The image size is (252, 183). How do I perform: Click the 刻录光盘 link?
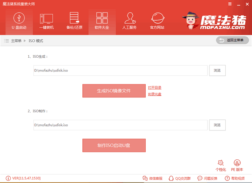pyautogui.click(x=155, y=94)
